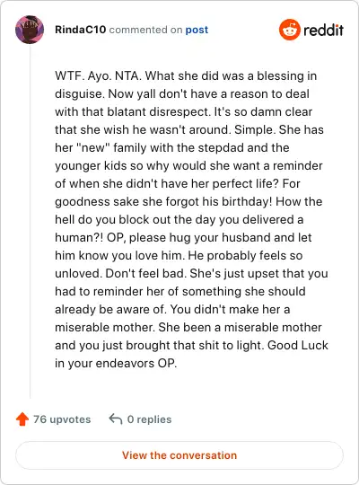Open the RindaC10 username link
Screen dimensions: 359x485
click(81, 30)
